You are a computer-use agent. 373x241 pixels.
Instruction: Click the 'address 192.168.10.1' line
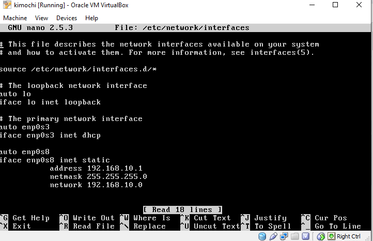pos(96,169)
